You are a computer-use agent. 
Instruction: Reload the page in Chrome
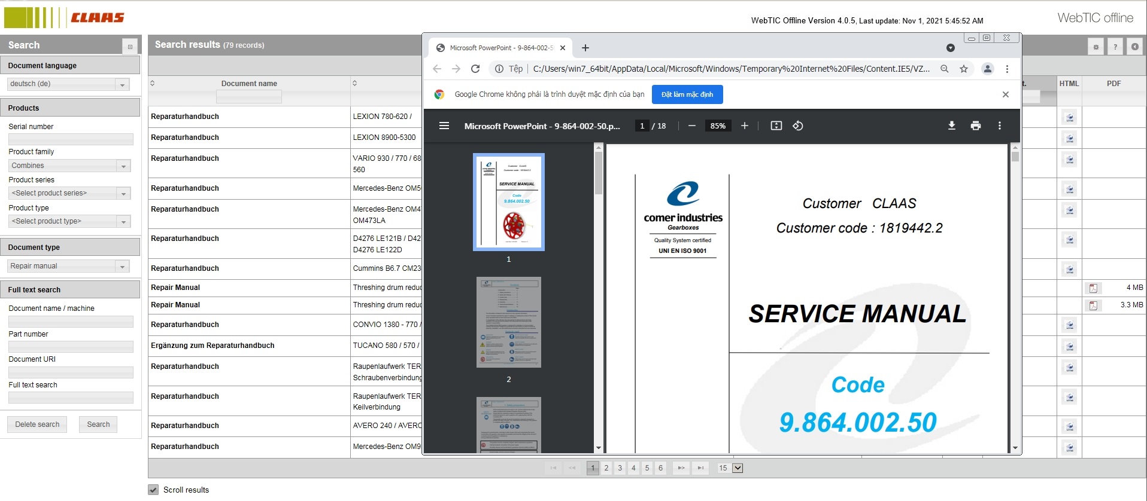pos(475,69)
